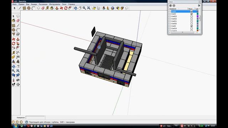Image resolution: width=228 pixels, height=128 pixels.
Task: Toggle visibility checkbox for Слой4
Action: (x=192, y=11)
